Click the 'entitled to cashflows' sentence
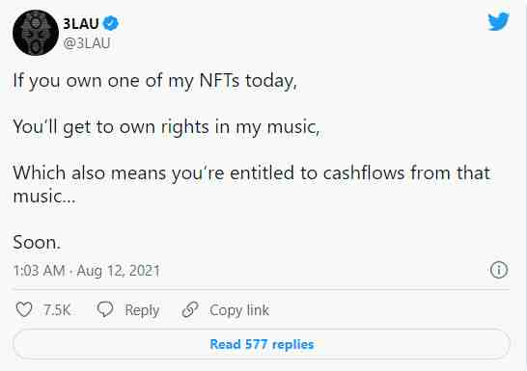The height and width of the screenshot is (371, 527). (252, 173)
